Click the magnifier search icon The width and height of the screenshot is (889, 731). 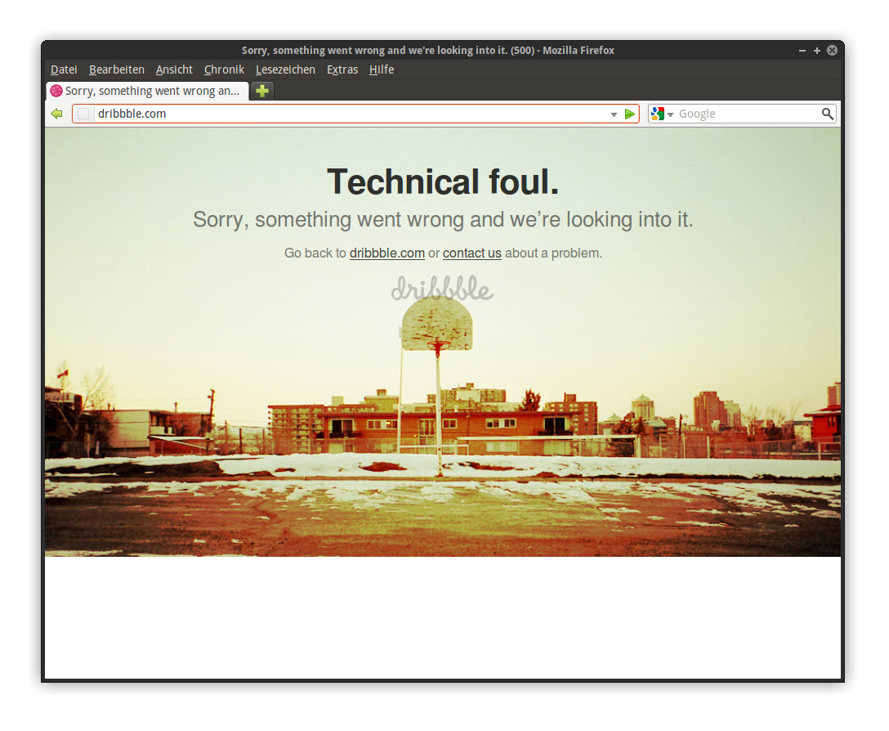pyautogui.click(x=827, y=114)
